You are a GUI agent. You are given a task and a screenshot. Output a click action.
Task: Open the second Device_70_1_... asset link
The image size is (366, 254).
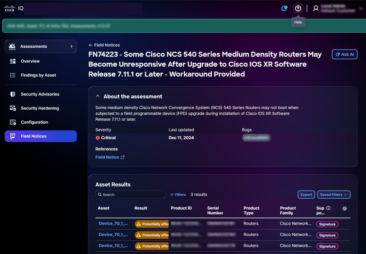pyautogui.click(x=113, y=234)
